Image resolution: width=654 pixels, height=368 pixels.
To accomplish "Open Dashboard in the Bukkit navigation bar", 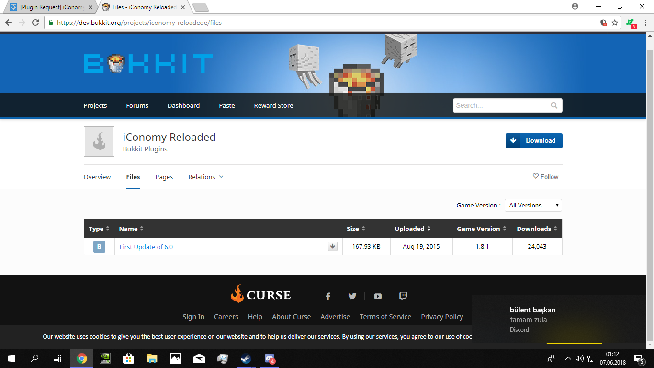I will tap(184, 105).
